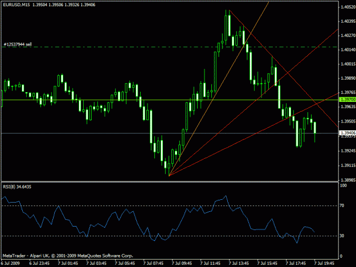This screenshot has height=267, width=356.
Task: Click the 1.40015 price axis label
Action: (348, 64)
